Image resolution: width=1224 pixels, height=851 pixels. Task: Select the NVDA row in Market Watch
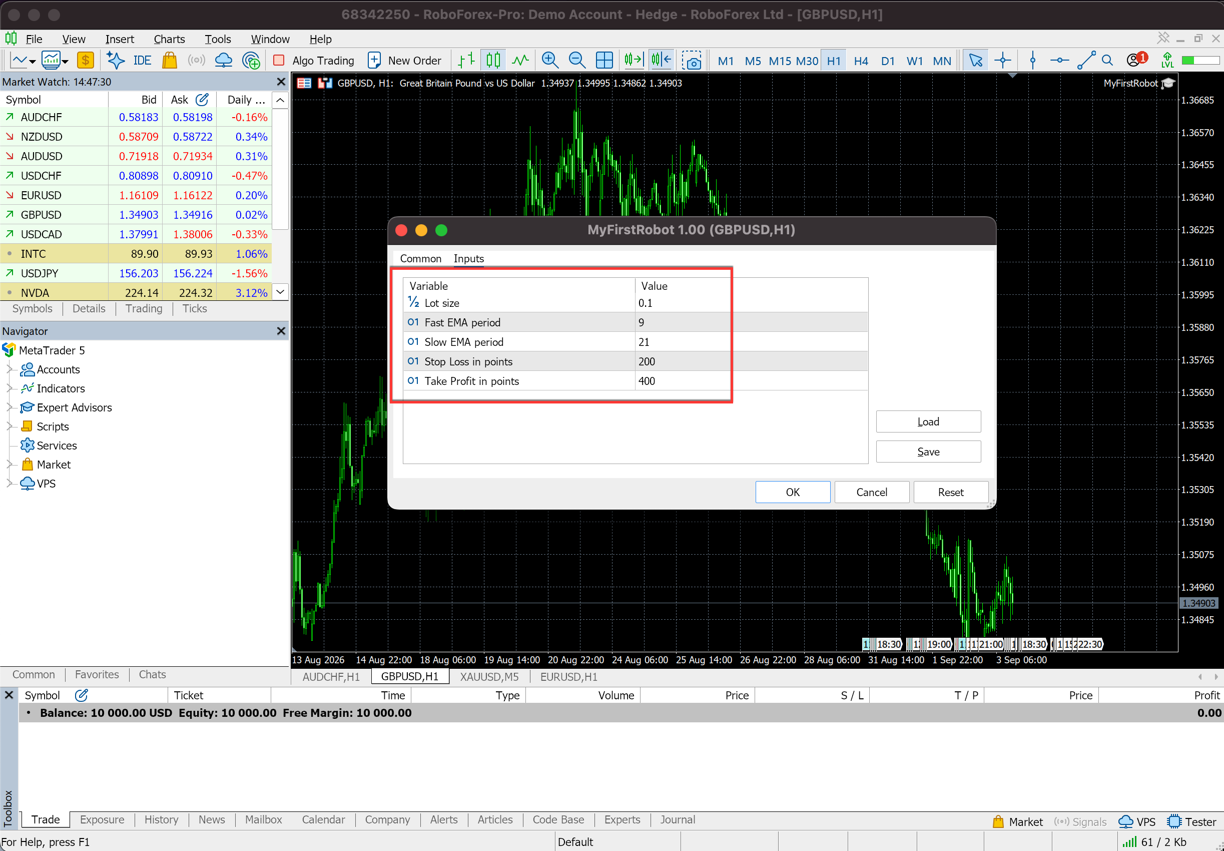click(x=136, y=293)
